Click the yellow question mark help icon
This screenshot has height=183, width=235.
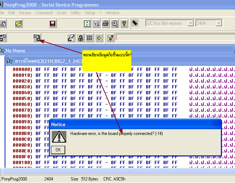pyautogui.click(x=124, y=24)
